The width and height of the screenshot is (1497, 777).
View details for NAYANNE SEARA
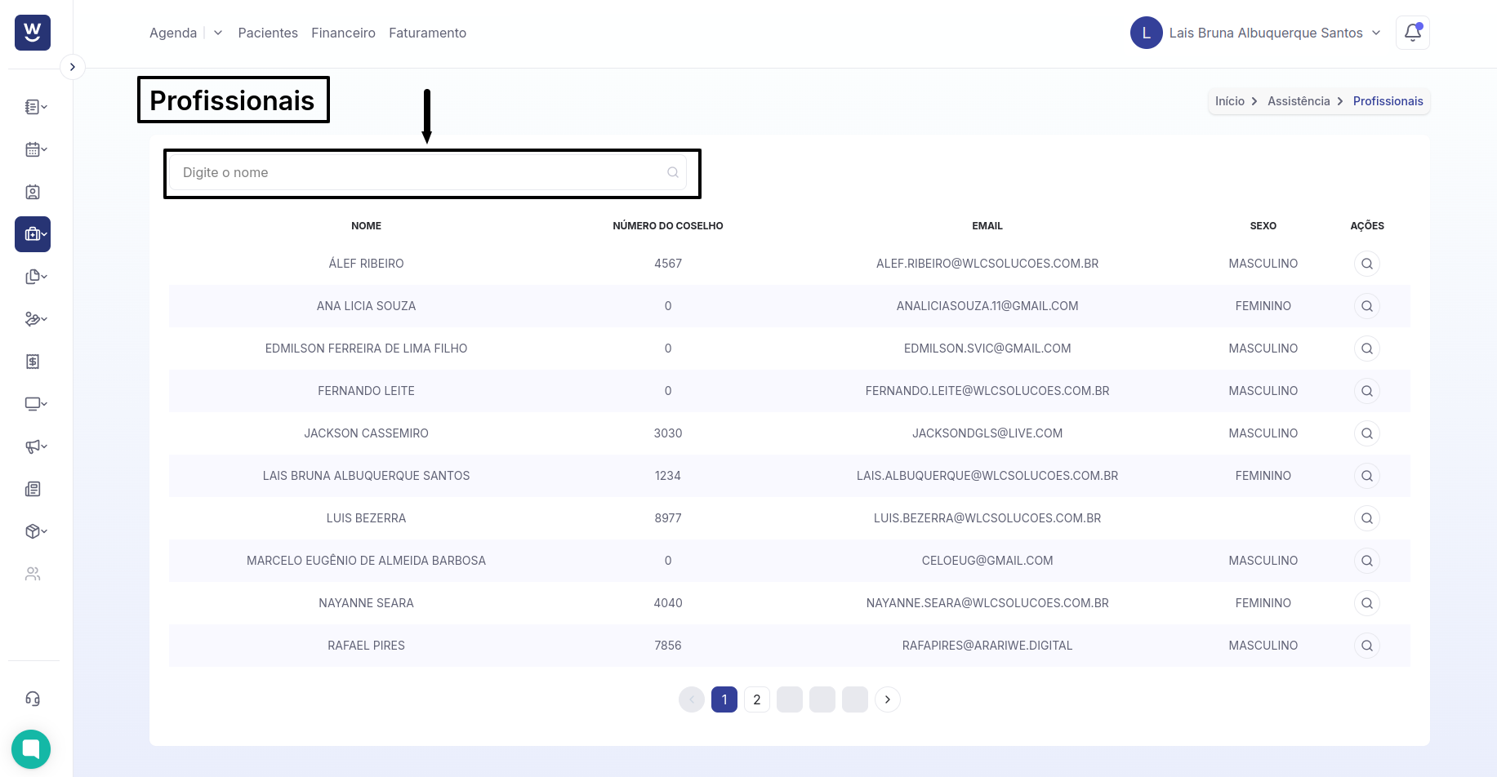tap(1367, 603)
